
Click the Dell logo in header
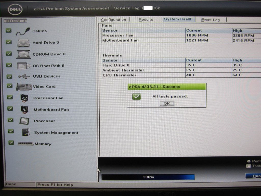point(15,9)
